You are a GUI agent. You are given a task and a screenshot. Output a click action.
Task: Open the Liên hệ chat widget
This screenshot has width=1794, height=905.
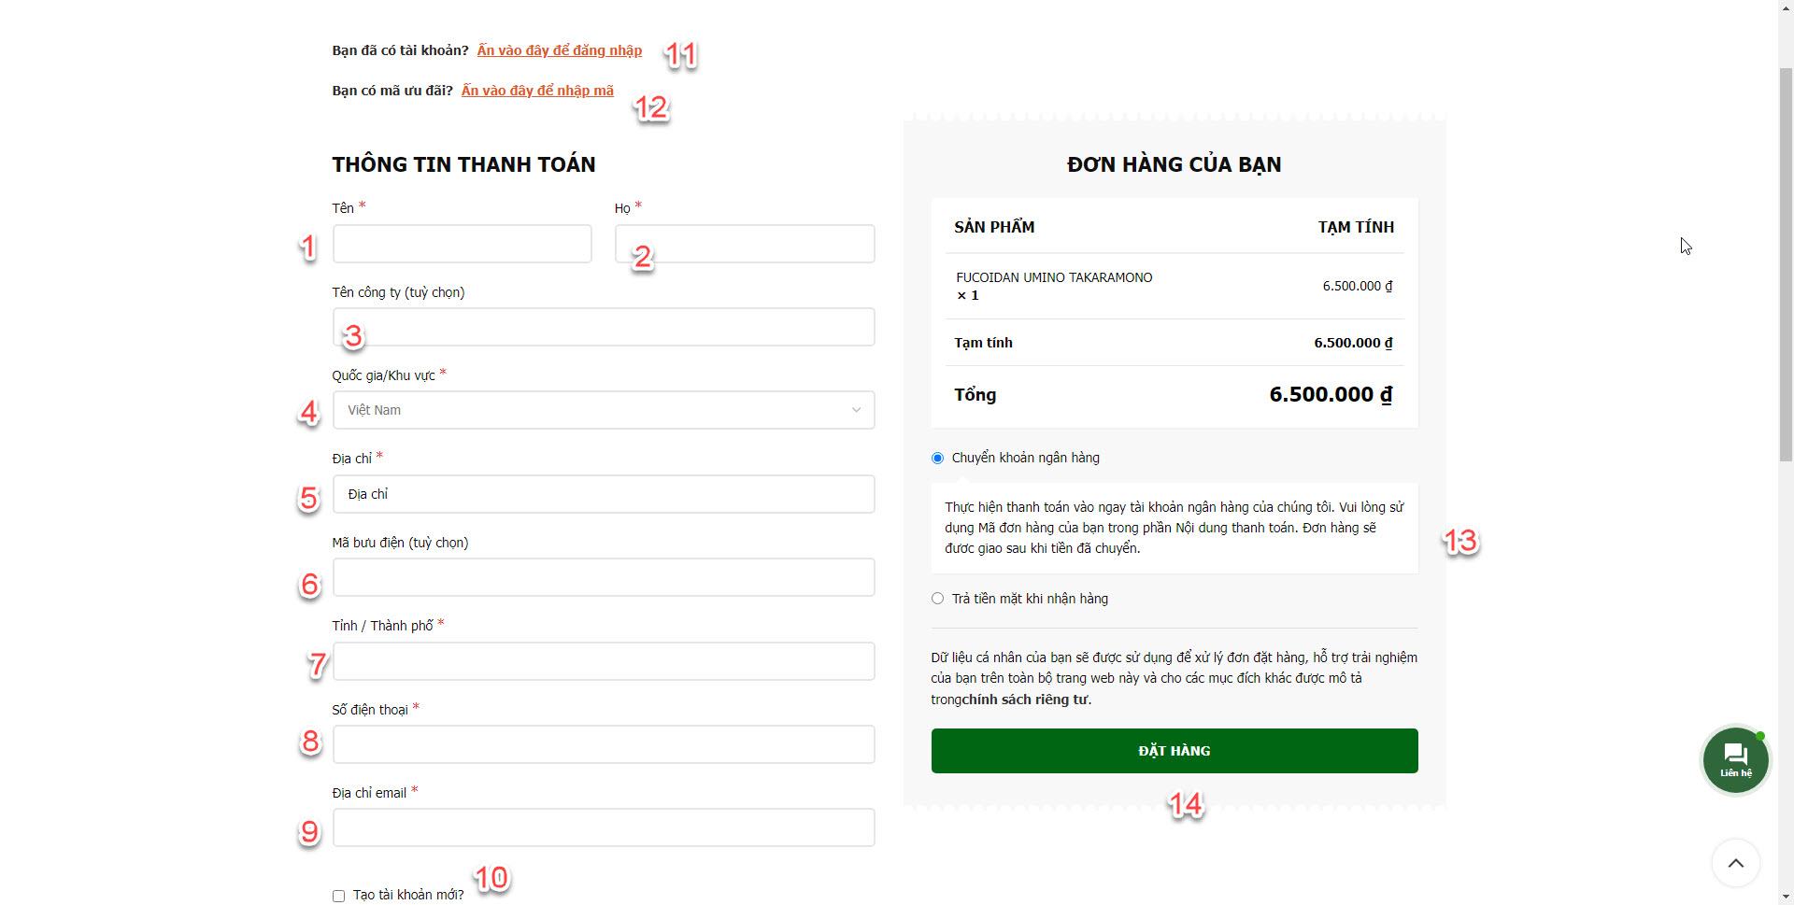(x=1735, y=760)
